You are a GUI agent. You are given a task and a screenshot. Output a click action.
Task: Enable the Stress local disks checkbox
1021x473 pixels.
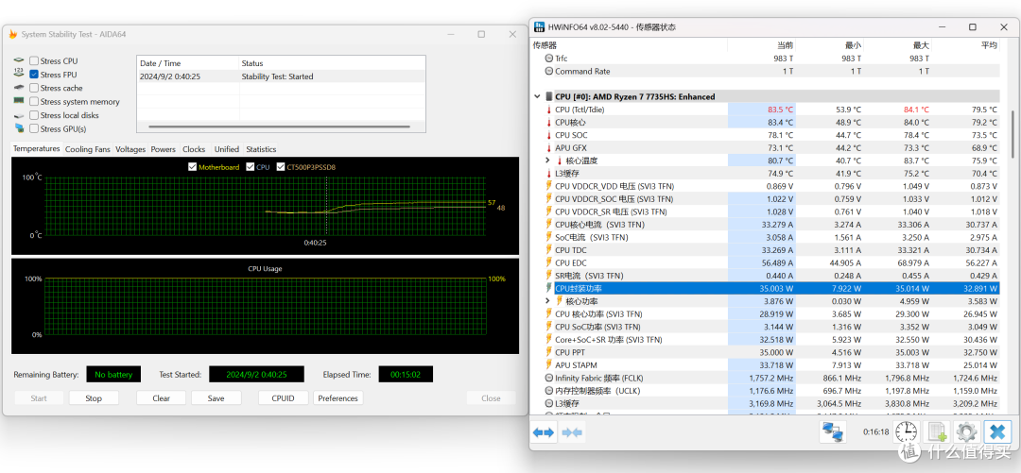[34, 115]
